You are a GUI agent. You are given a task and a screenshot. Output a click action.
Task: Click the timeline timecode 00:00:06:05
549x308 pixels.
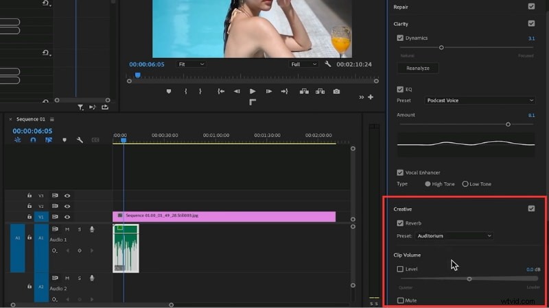(x=32, y=131)
